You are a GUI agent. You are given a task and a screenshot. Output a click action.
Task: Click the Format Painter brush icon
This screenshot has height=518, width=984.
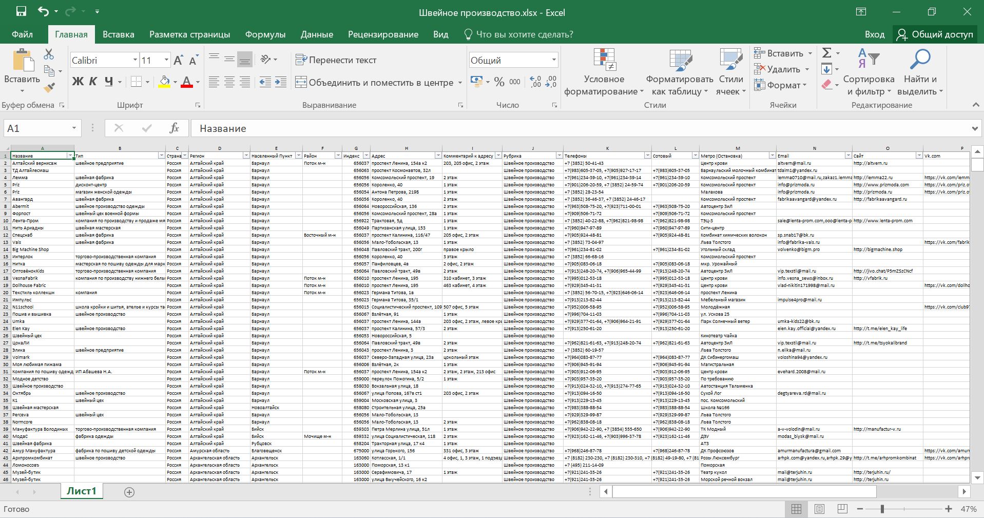point(49,88)
